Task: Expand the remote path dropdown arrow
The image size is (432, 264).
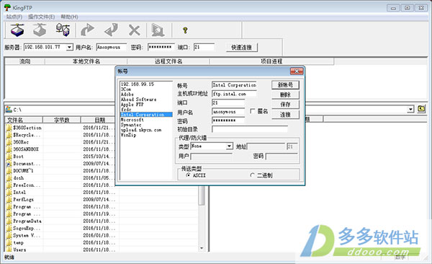Action: (410, 109)
